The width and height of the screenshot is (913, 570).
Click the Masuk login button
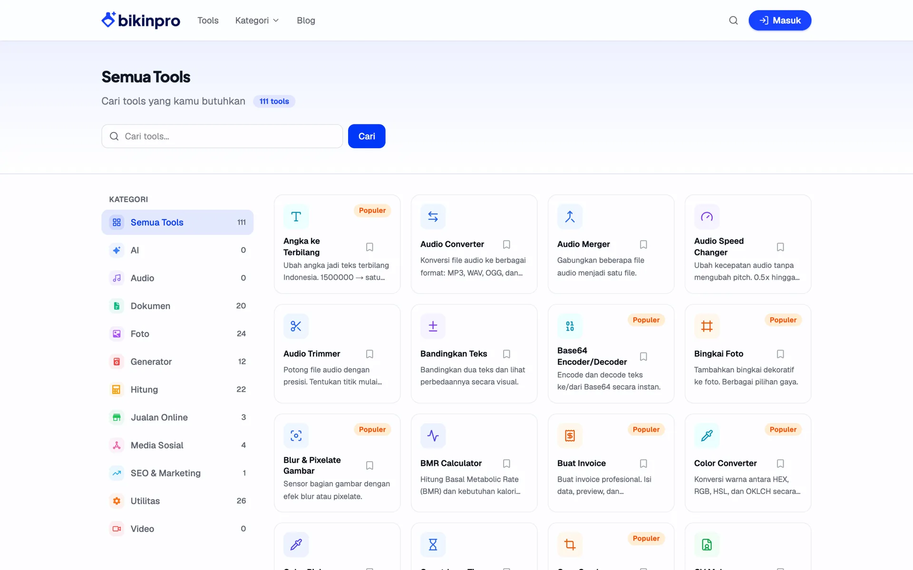(x=780, y=20)
